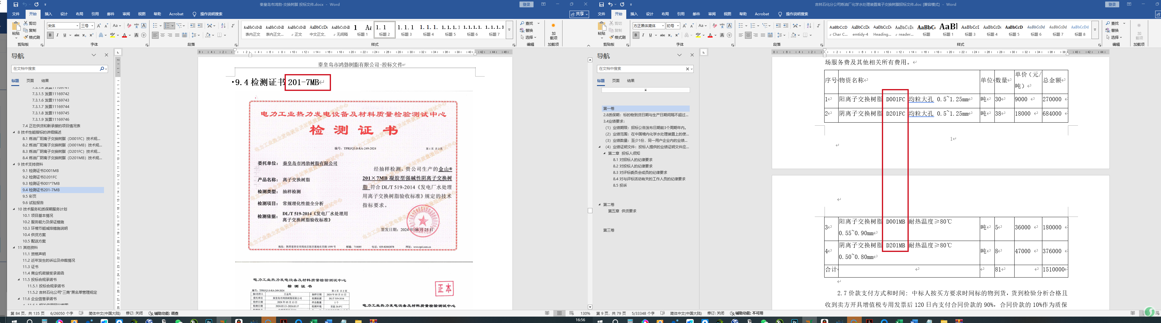Open the 宋体 font name dropdown
This screenshot has width=1161, height=323.
point(77,26)
